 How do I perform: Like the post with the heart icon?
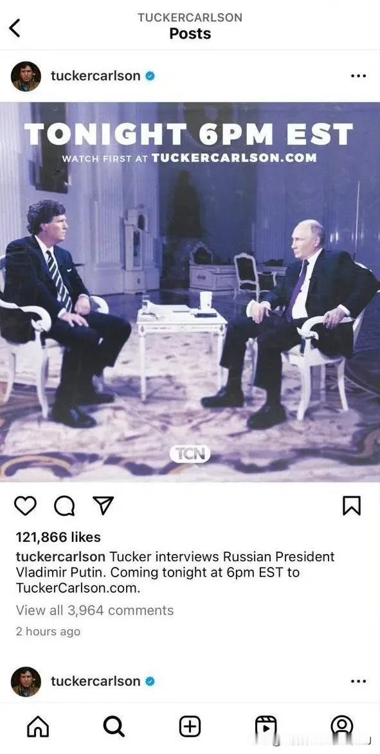point(25,506)
